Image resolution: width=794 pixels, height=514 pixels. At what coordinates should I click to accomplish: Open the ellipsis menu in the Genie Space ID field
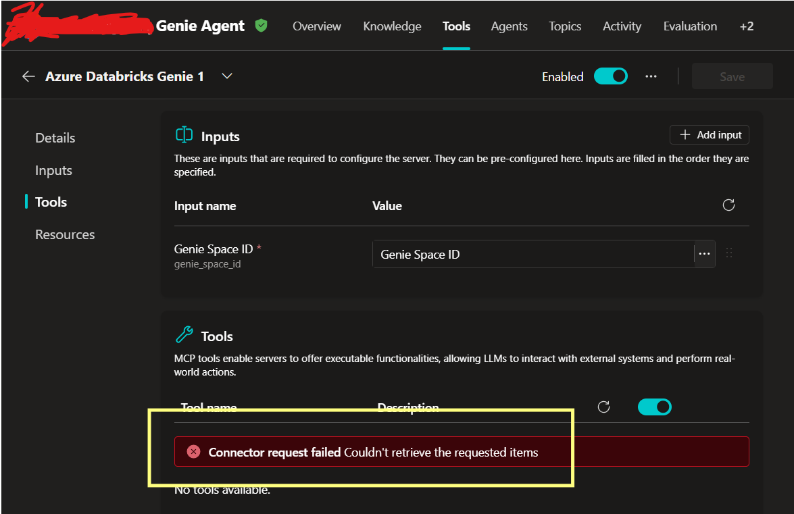[704, 253]
